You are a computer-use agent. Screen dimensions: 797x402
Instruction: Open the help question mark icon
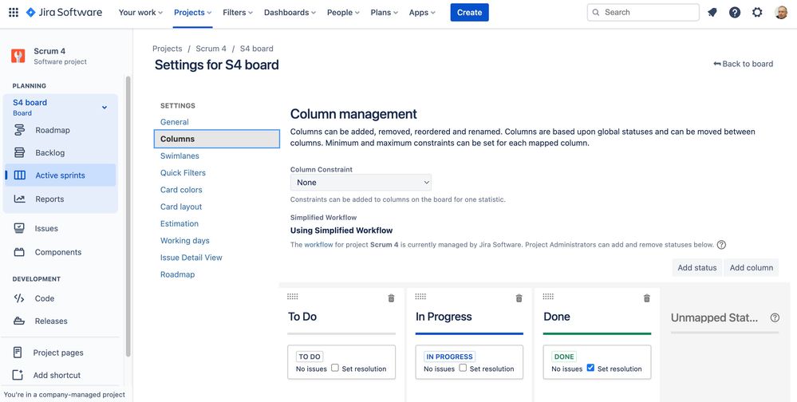tap(735, 12)
